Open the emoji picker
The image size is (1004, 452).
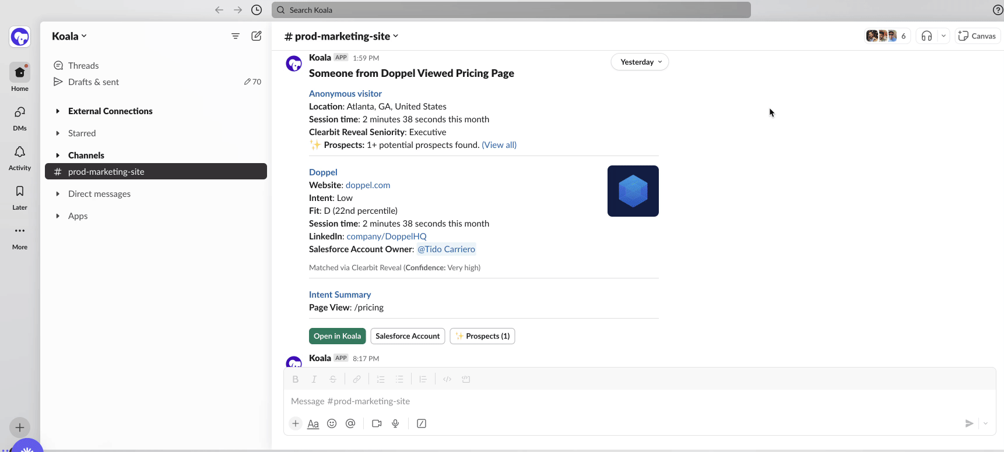(x=332, y=423)
